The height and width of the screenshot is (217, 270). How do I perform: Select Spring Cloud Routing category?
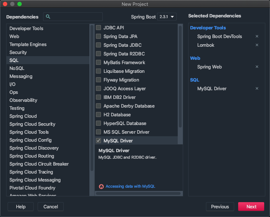point(48,156)
